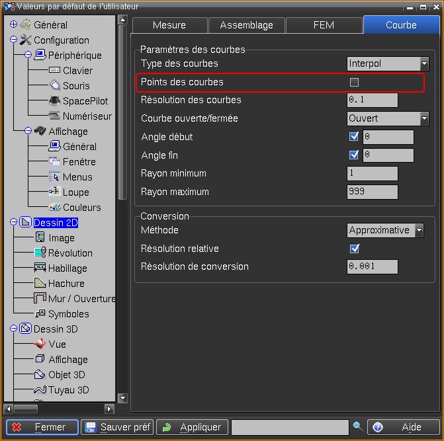Click the tree panel vertical scrollbar

pyautogui.click(x=122, y=112)
